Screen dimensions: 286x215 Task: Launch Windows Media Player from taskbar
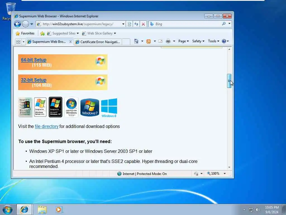pyautogui.click(x=59, y=210)
